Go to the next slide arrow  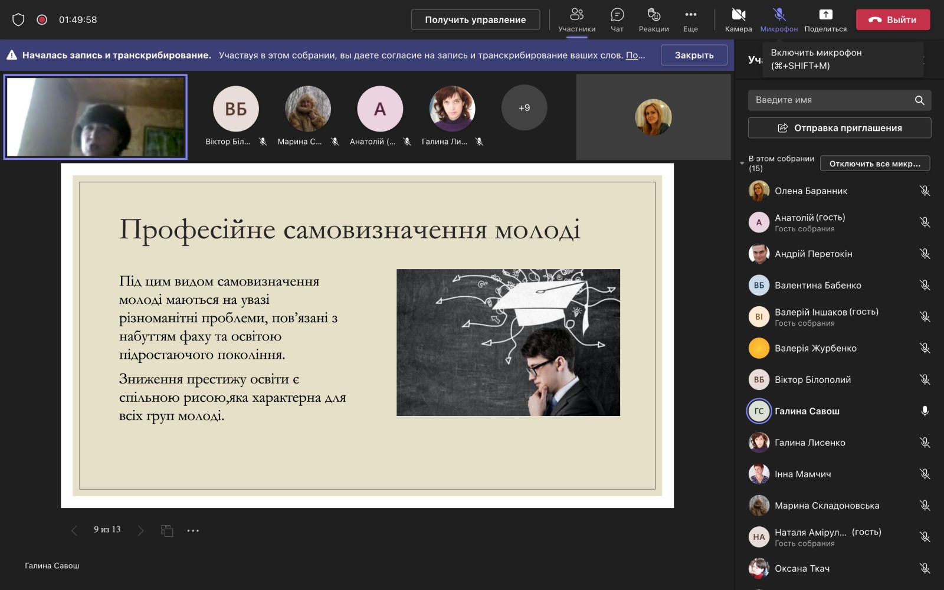click(140, 530)
